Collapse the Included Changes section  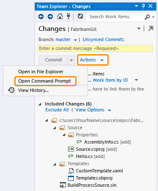click(40, 104)
